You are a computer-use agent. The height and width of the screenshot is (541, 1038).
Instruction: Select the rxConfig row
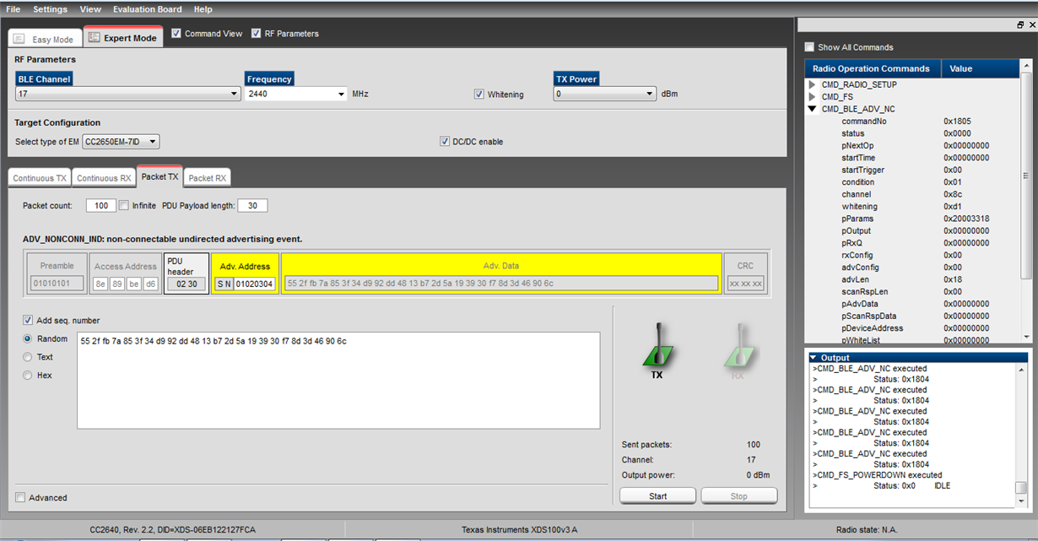point(913,255)
